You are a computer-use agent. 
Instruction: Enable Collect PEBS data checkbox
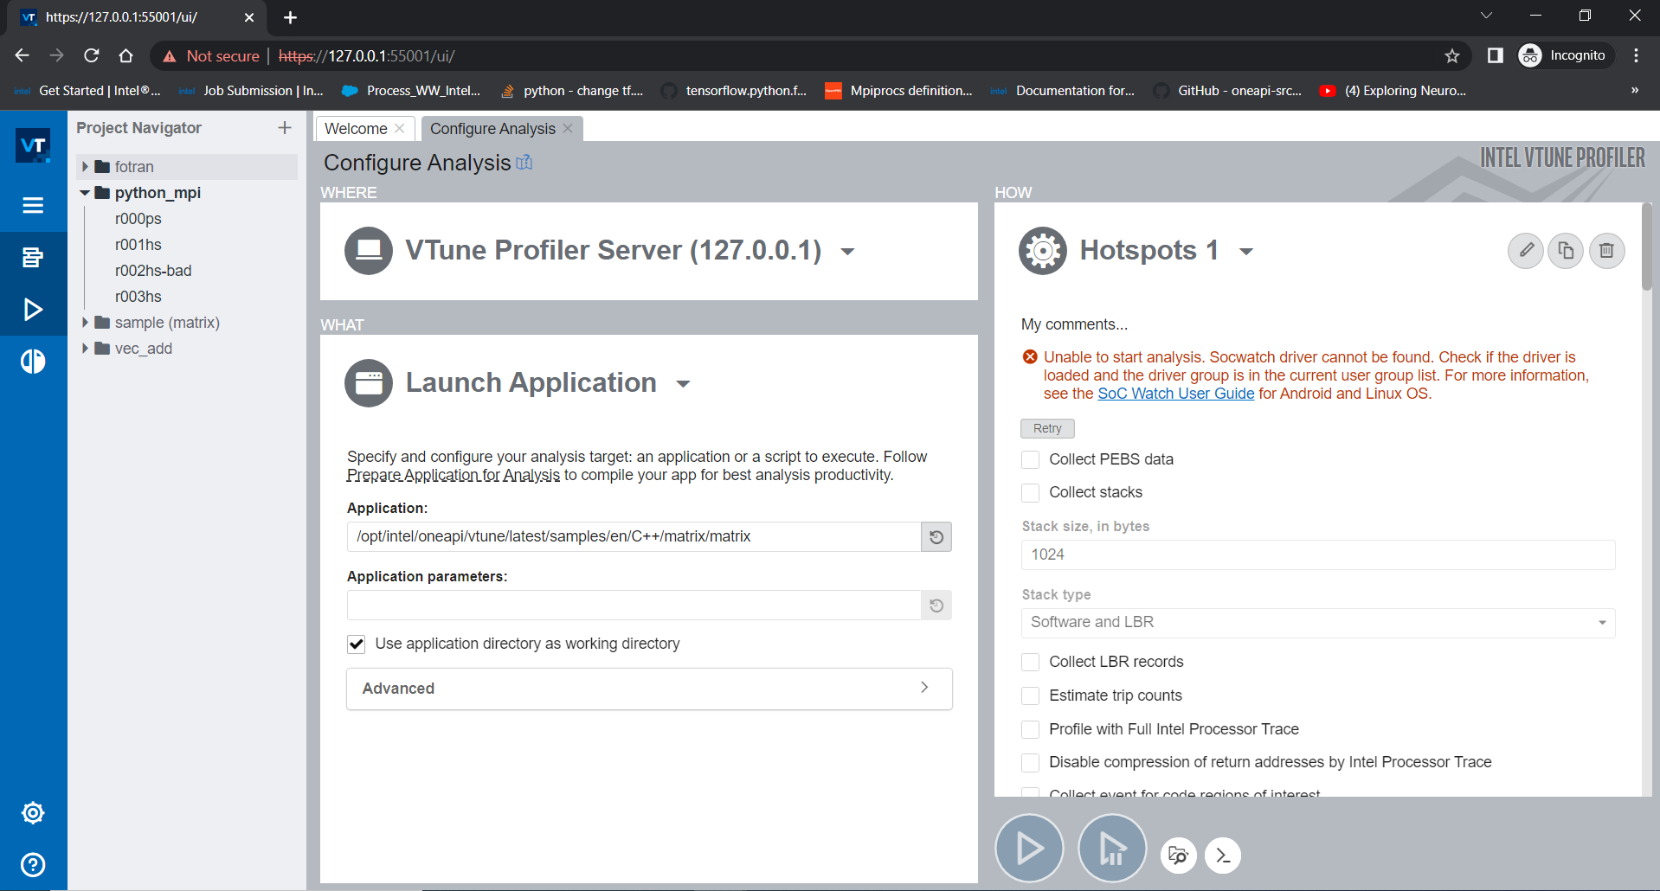tap(1030, 459)
